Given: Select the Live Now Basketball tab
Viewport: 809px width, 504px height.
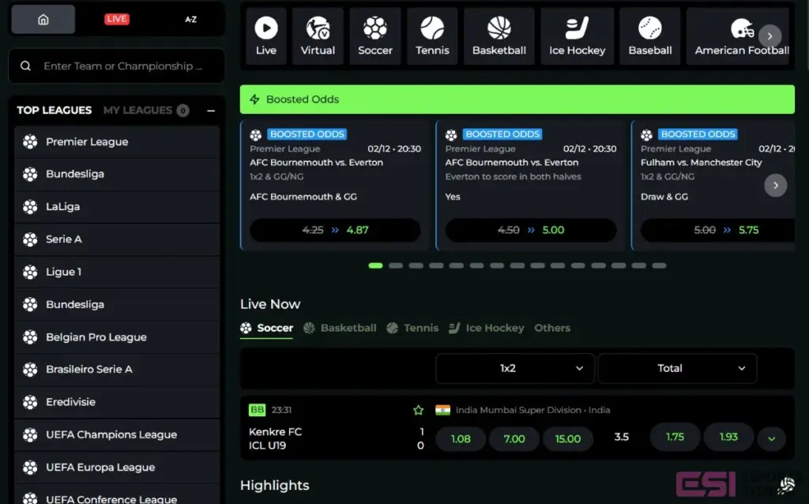Looking at the screenshot, I should point(340,328).
